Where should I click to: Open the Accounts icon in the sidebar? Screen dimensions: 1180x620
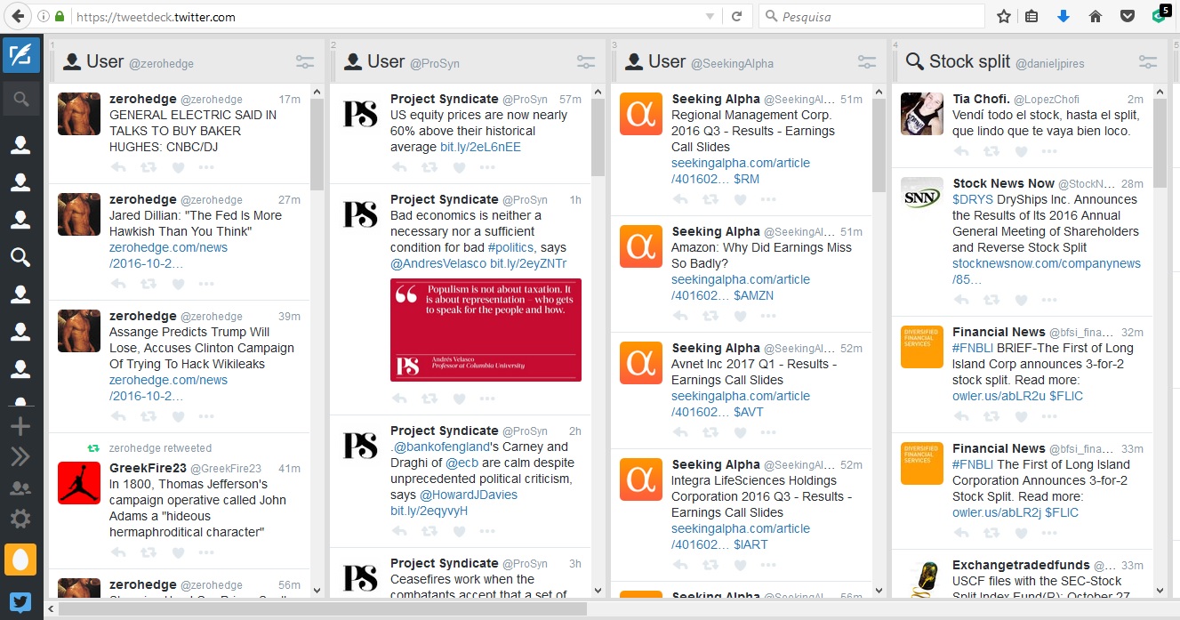point(20,488)
